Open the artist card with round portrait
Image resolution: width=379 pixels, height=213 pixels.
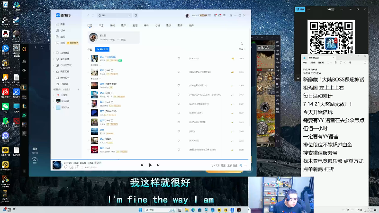click(x=114, y=37)
